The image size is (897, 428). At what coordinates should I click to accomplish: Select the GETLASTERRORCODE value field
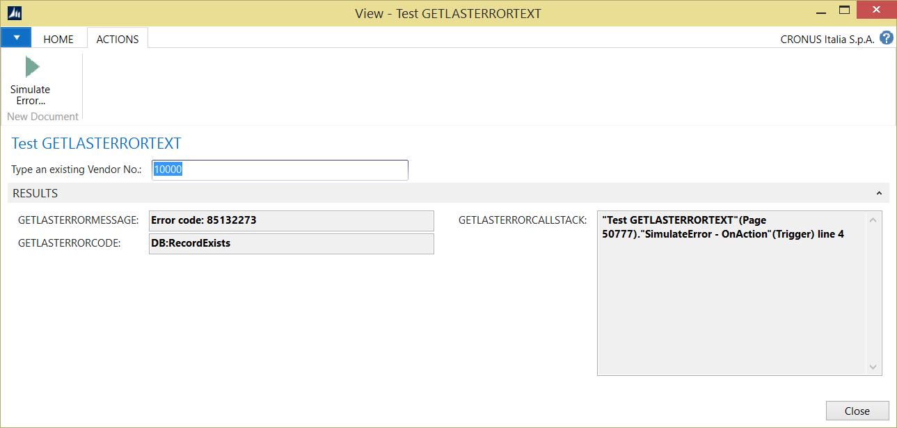click(291, 243)
